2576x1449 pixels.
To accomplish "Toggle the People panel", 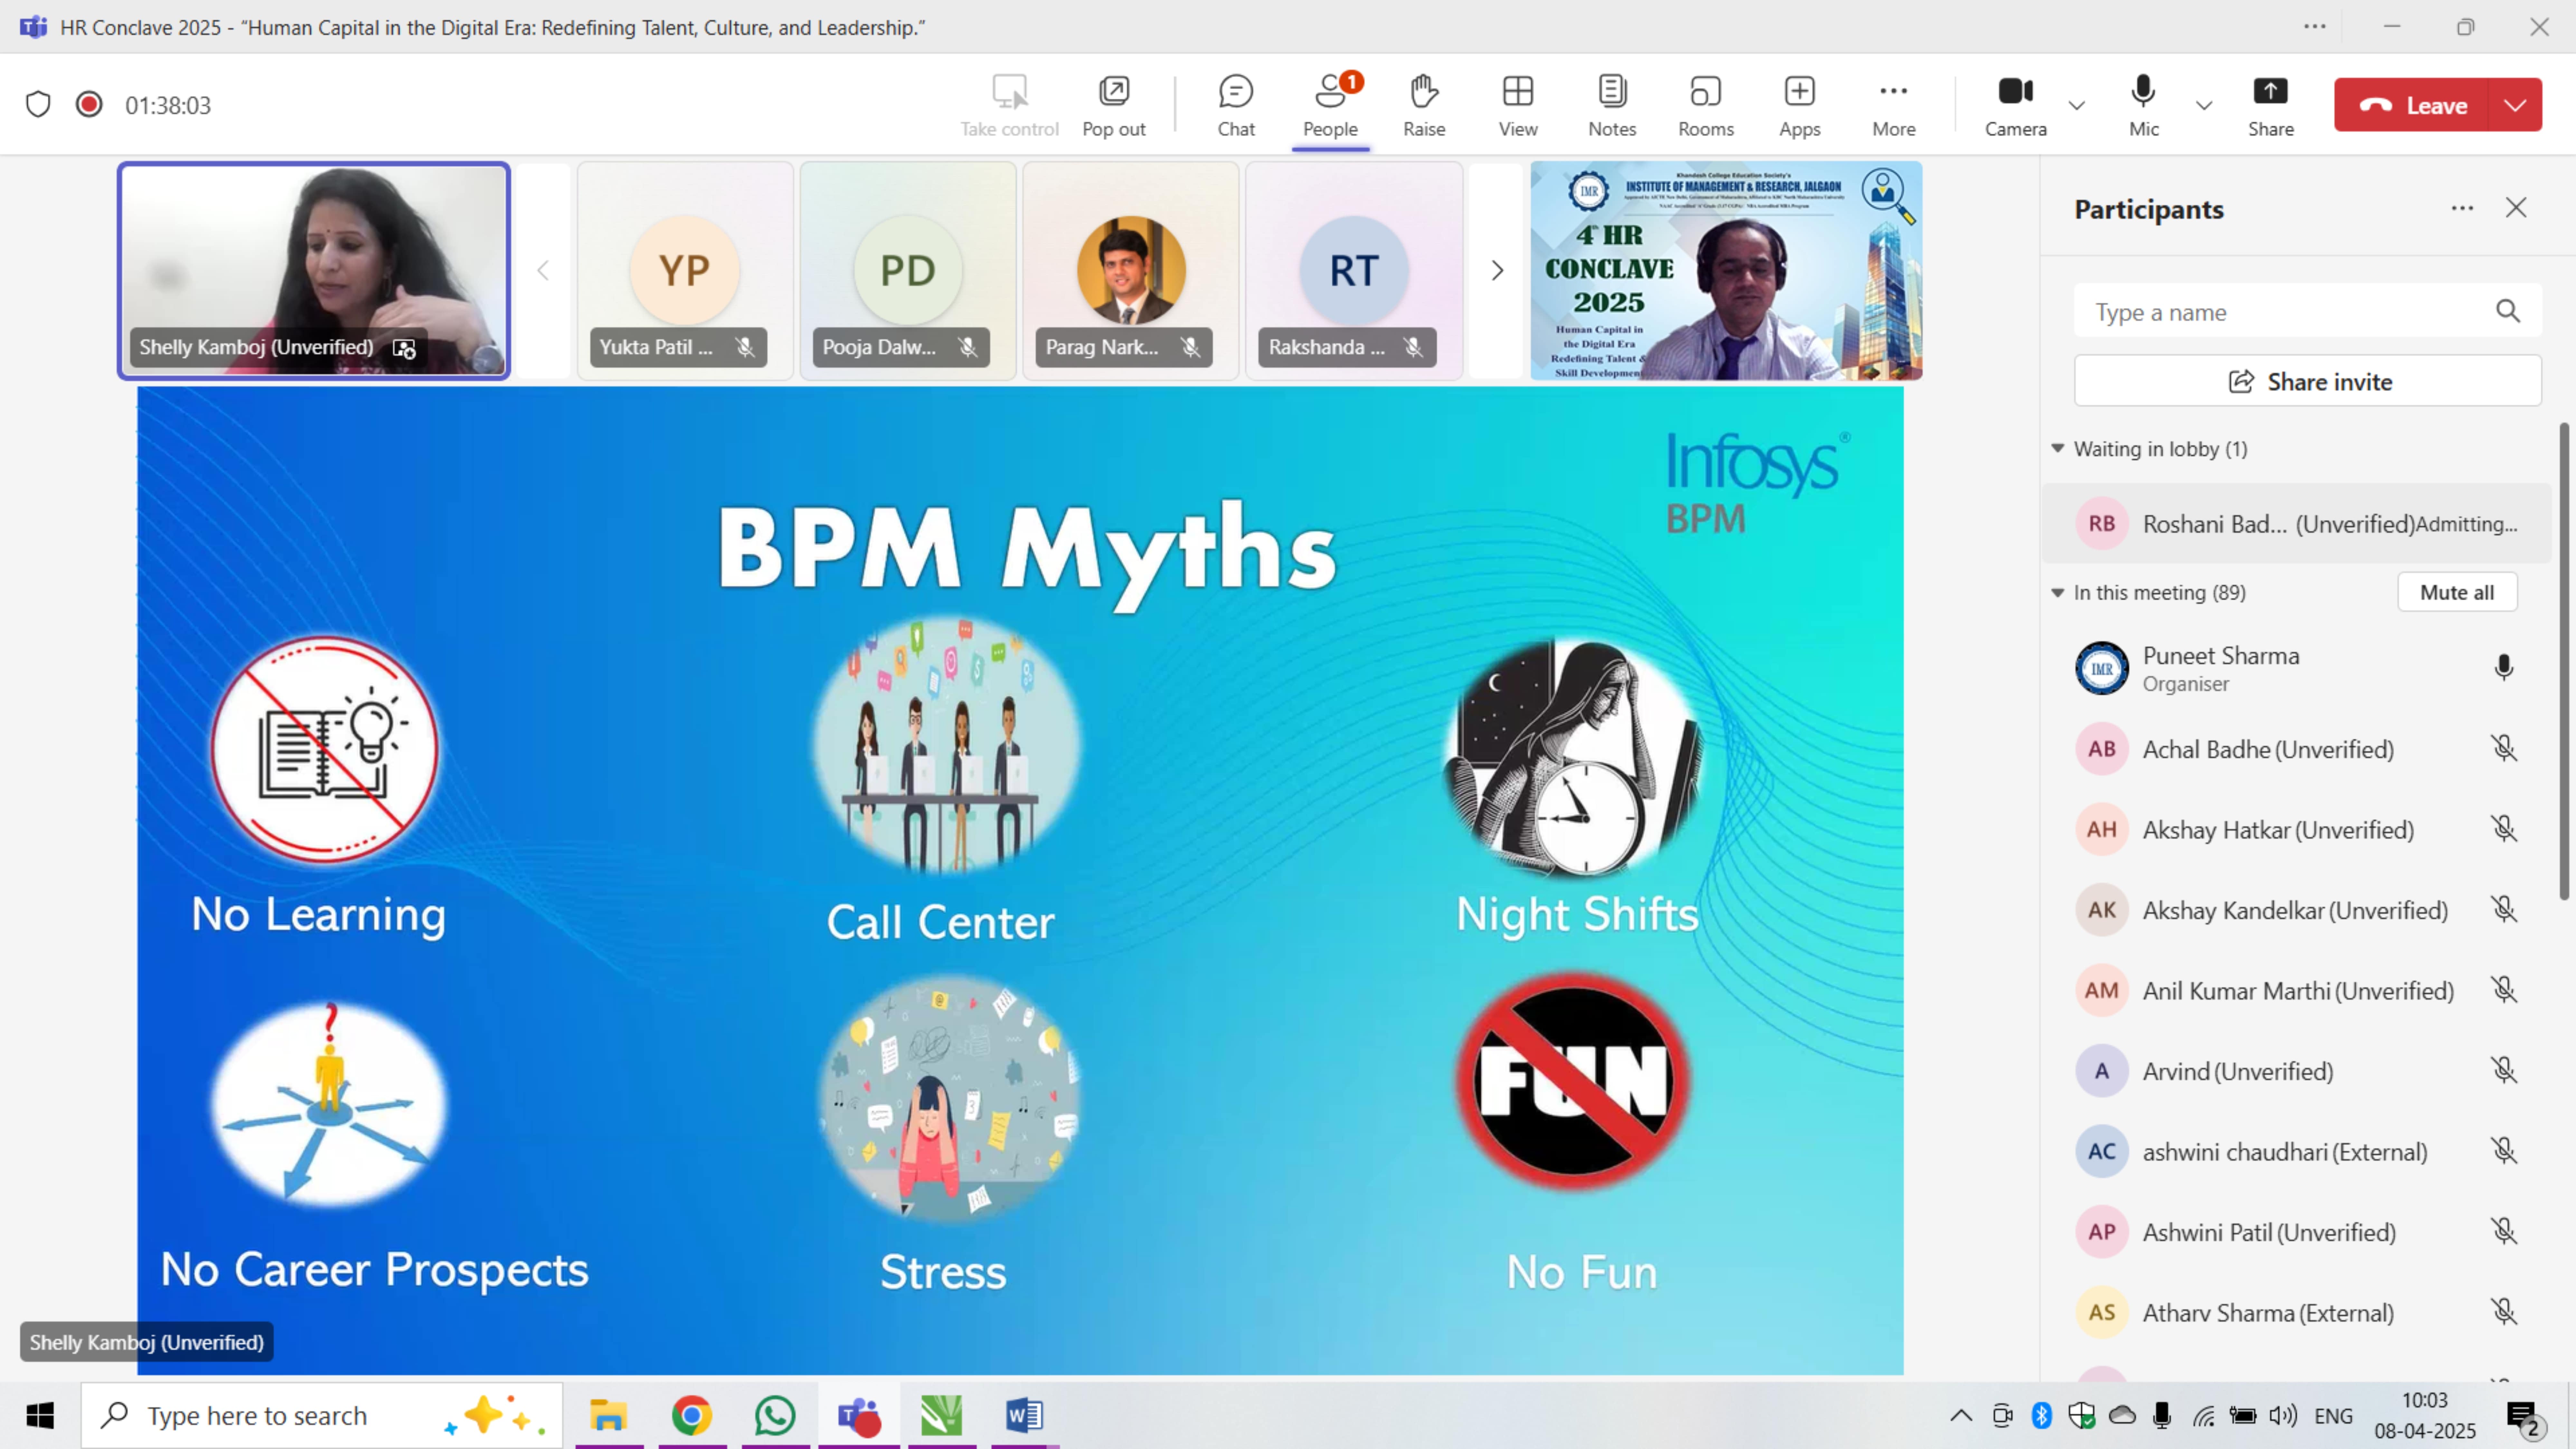I will pos(1330,105).
